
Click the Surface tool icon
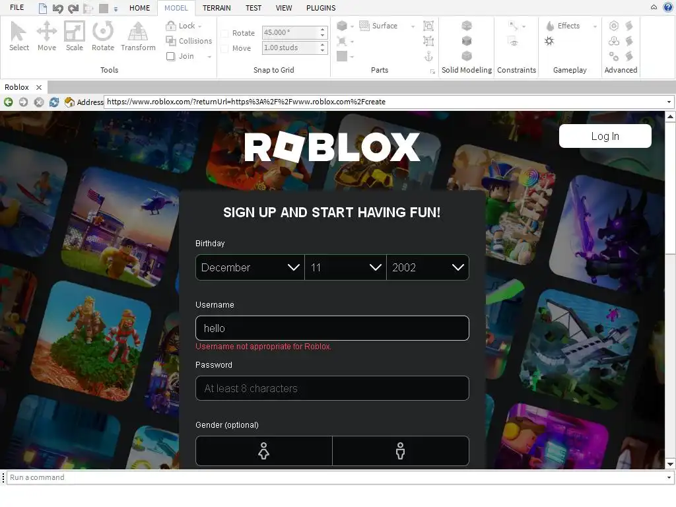(x=364, y=26)
